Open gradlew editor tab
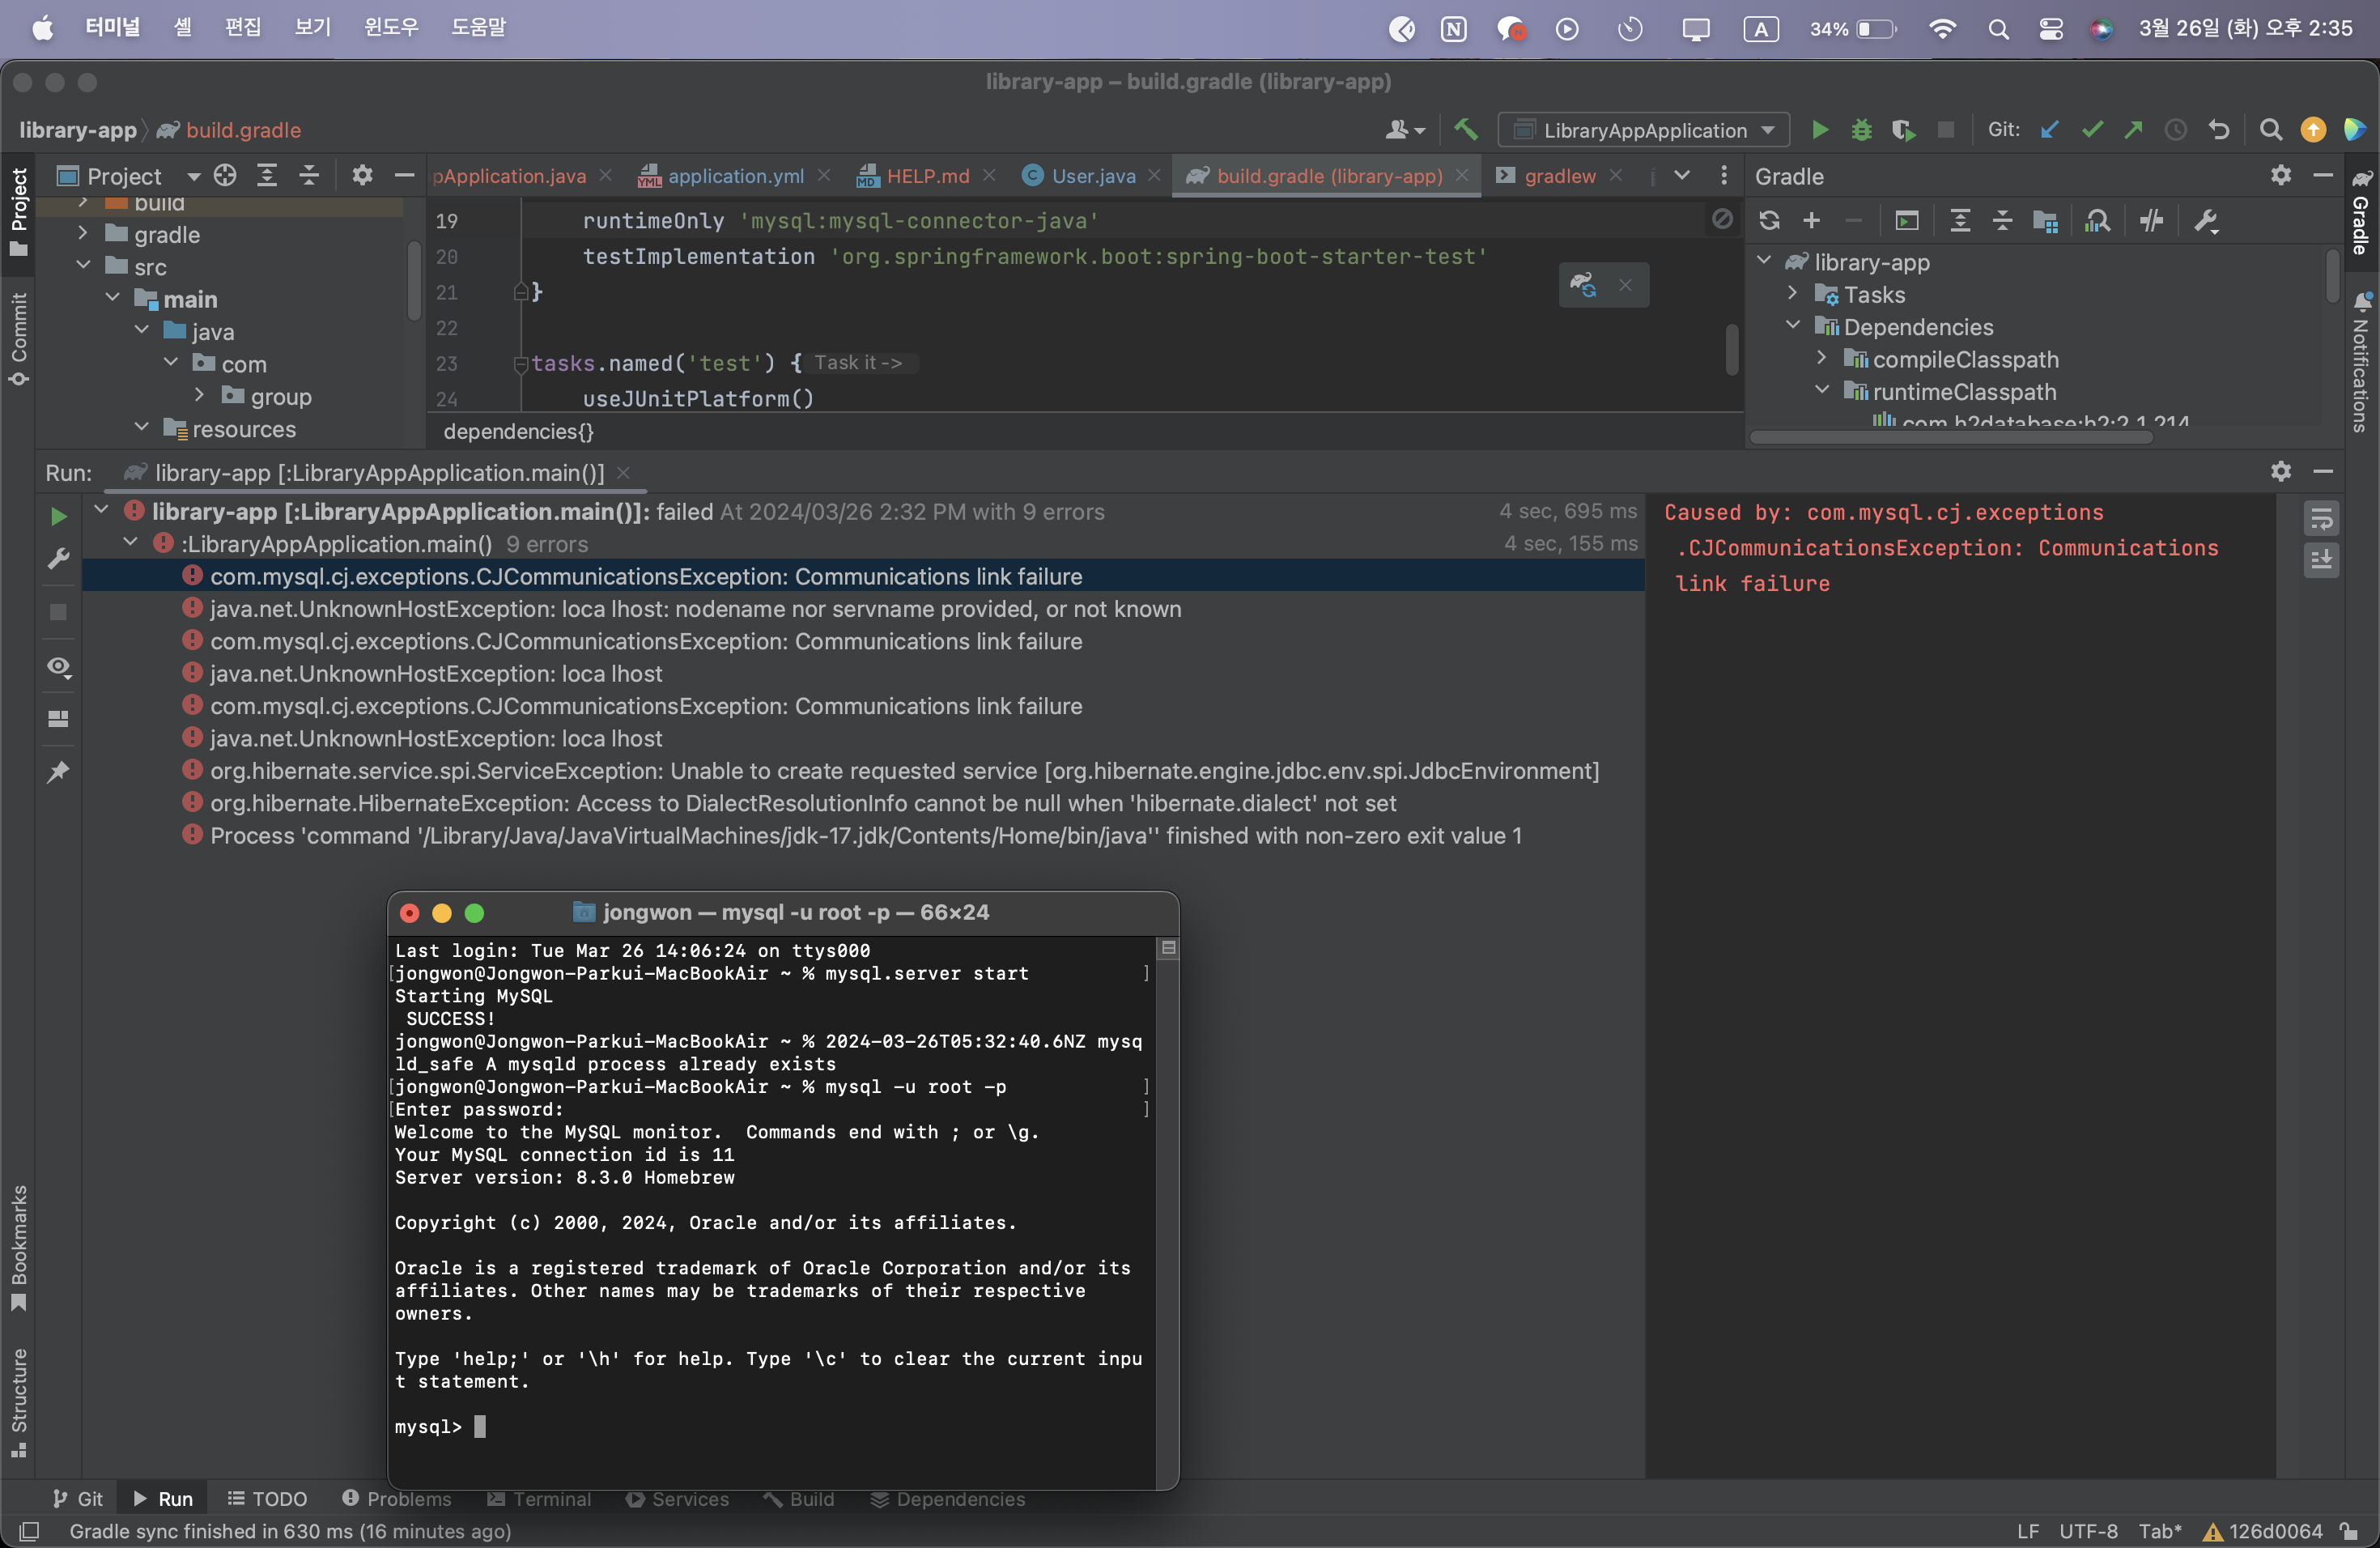 coord(1559,176)
